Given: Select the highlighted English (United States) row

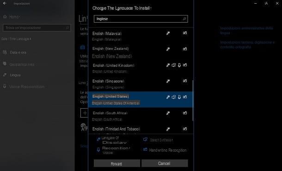Looking at the screenshot, I should point(140,100).
